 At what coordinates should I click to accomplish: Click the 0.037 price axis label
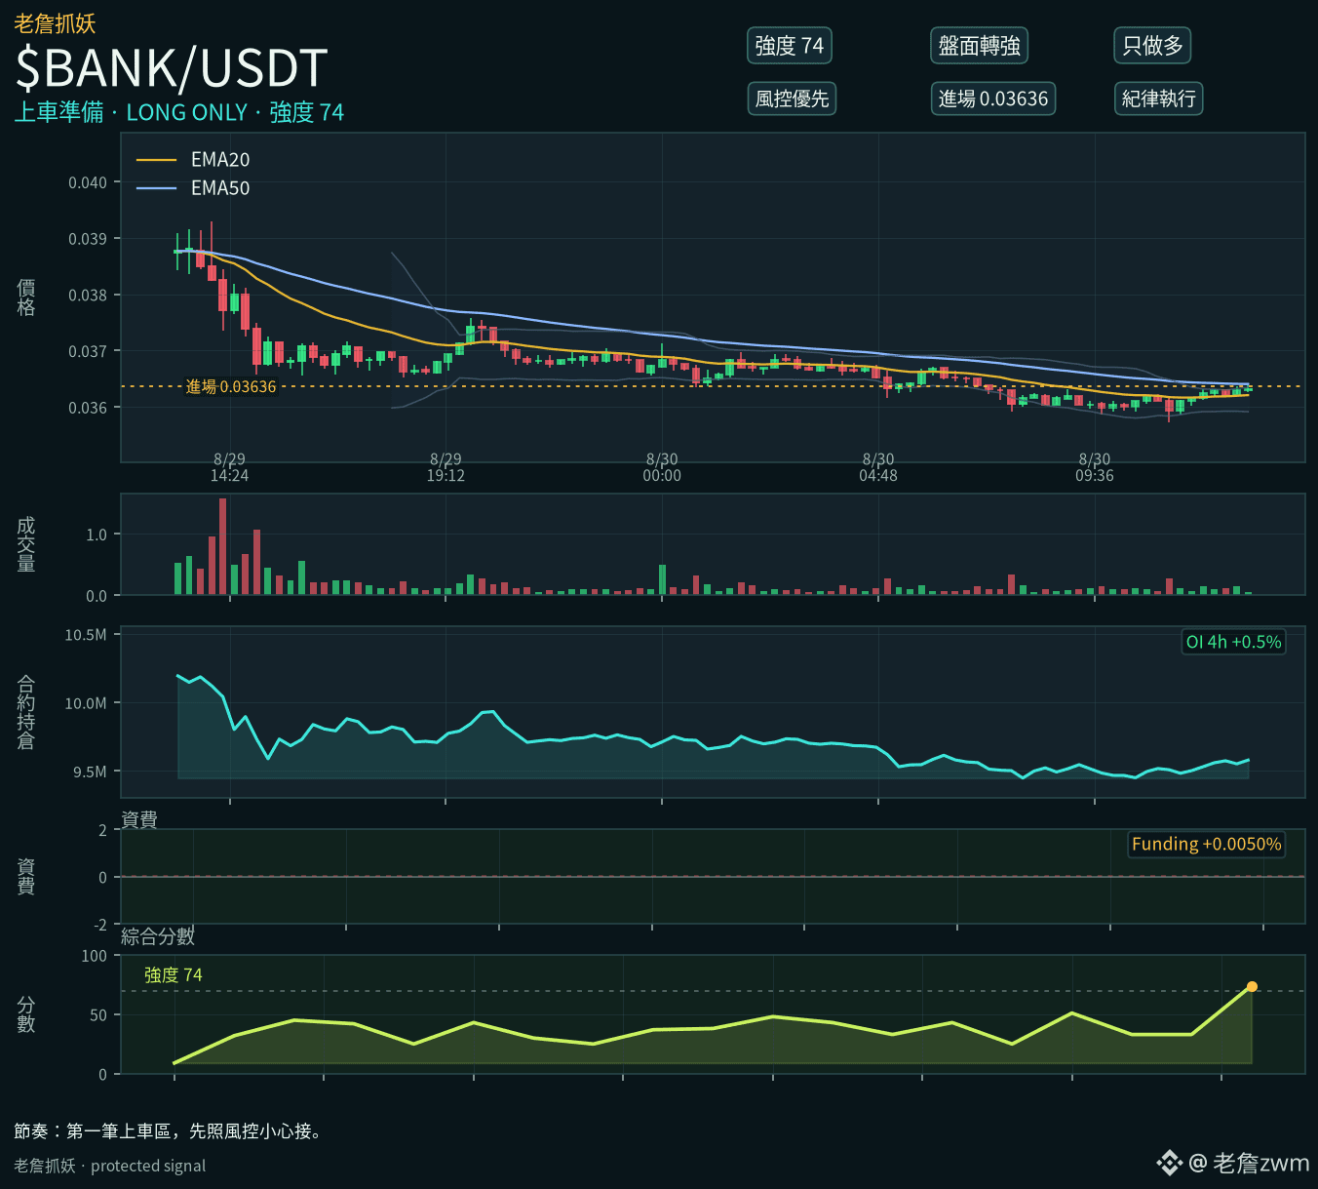[x=88, y=351]
